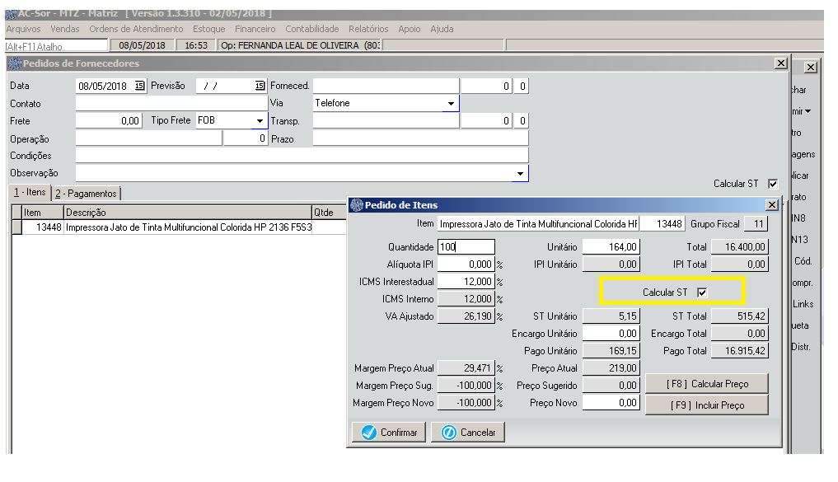
Task: Click the Preço Sugerido field
Action: point(611,386)
